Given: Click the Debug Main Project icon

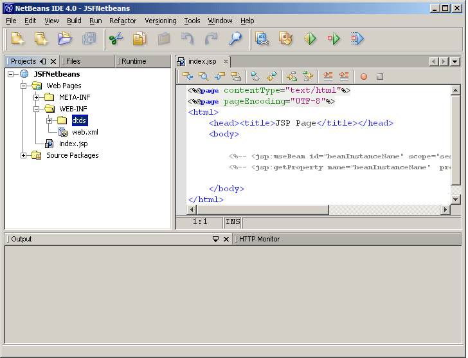Looking at the screenshot, I should coord(334,39).
